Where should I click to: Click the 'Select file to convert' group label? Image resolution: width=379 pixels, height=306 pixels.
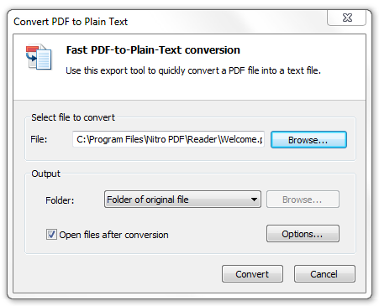(x=73, y=117)
